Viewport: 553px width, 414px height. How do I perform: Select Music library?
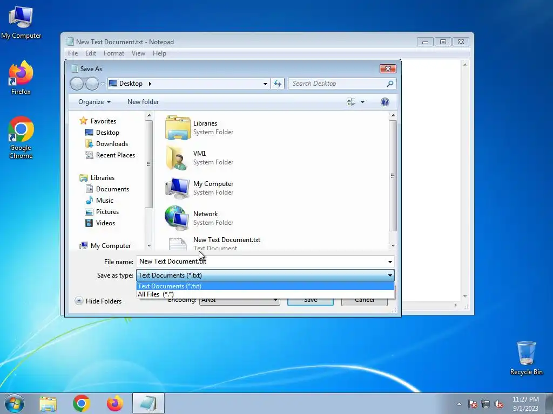(99, 201)
